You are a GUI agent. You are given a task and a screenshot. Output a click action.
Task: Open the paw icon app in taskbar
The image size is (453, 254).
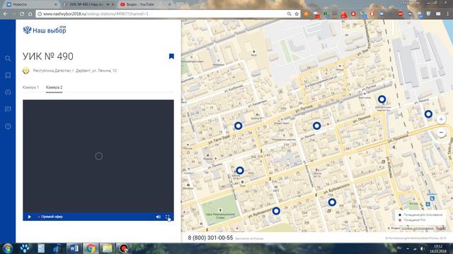[25, 248]
